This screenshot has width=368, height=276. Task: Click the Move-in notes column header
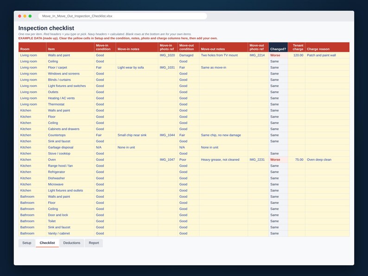(137, 47)
